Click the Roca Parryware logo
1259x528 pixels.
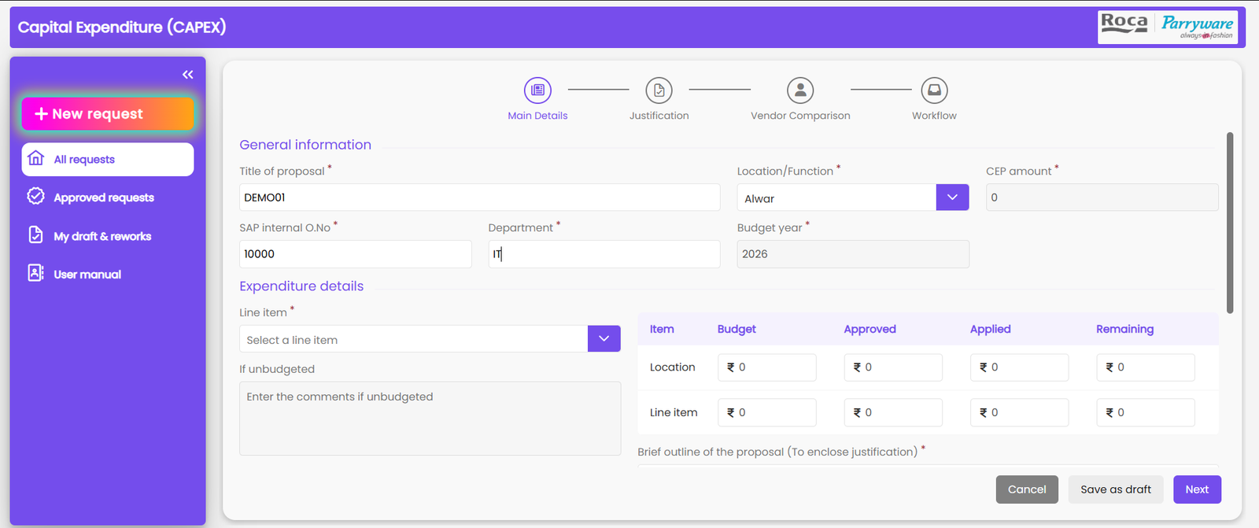pos(1168,27)
